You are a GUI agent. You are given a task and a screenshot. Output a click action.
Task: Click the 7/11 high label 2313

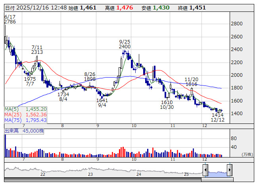coord(37,52)
